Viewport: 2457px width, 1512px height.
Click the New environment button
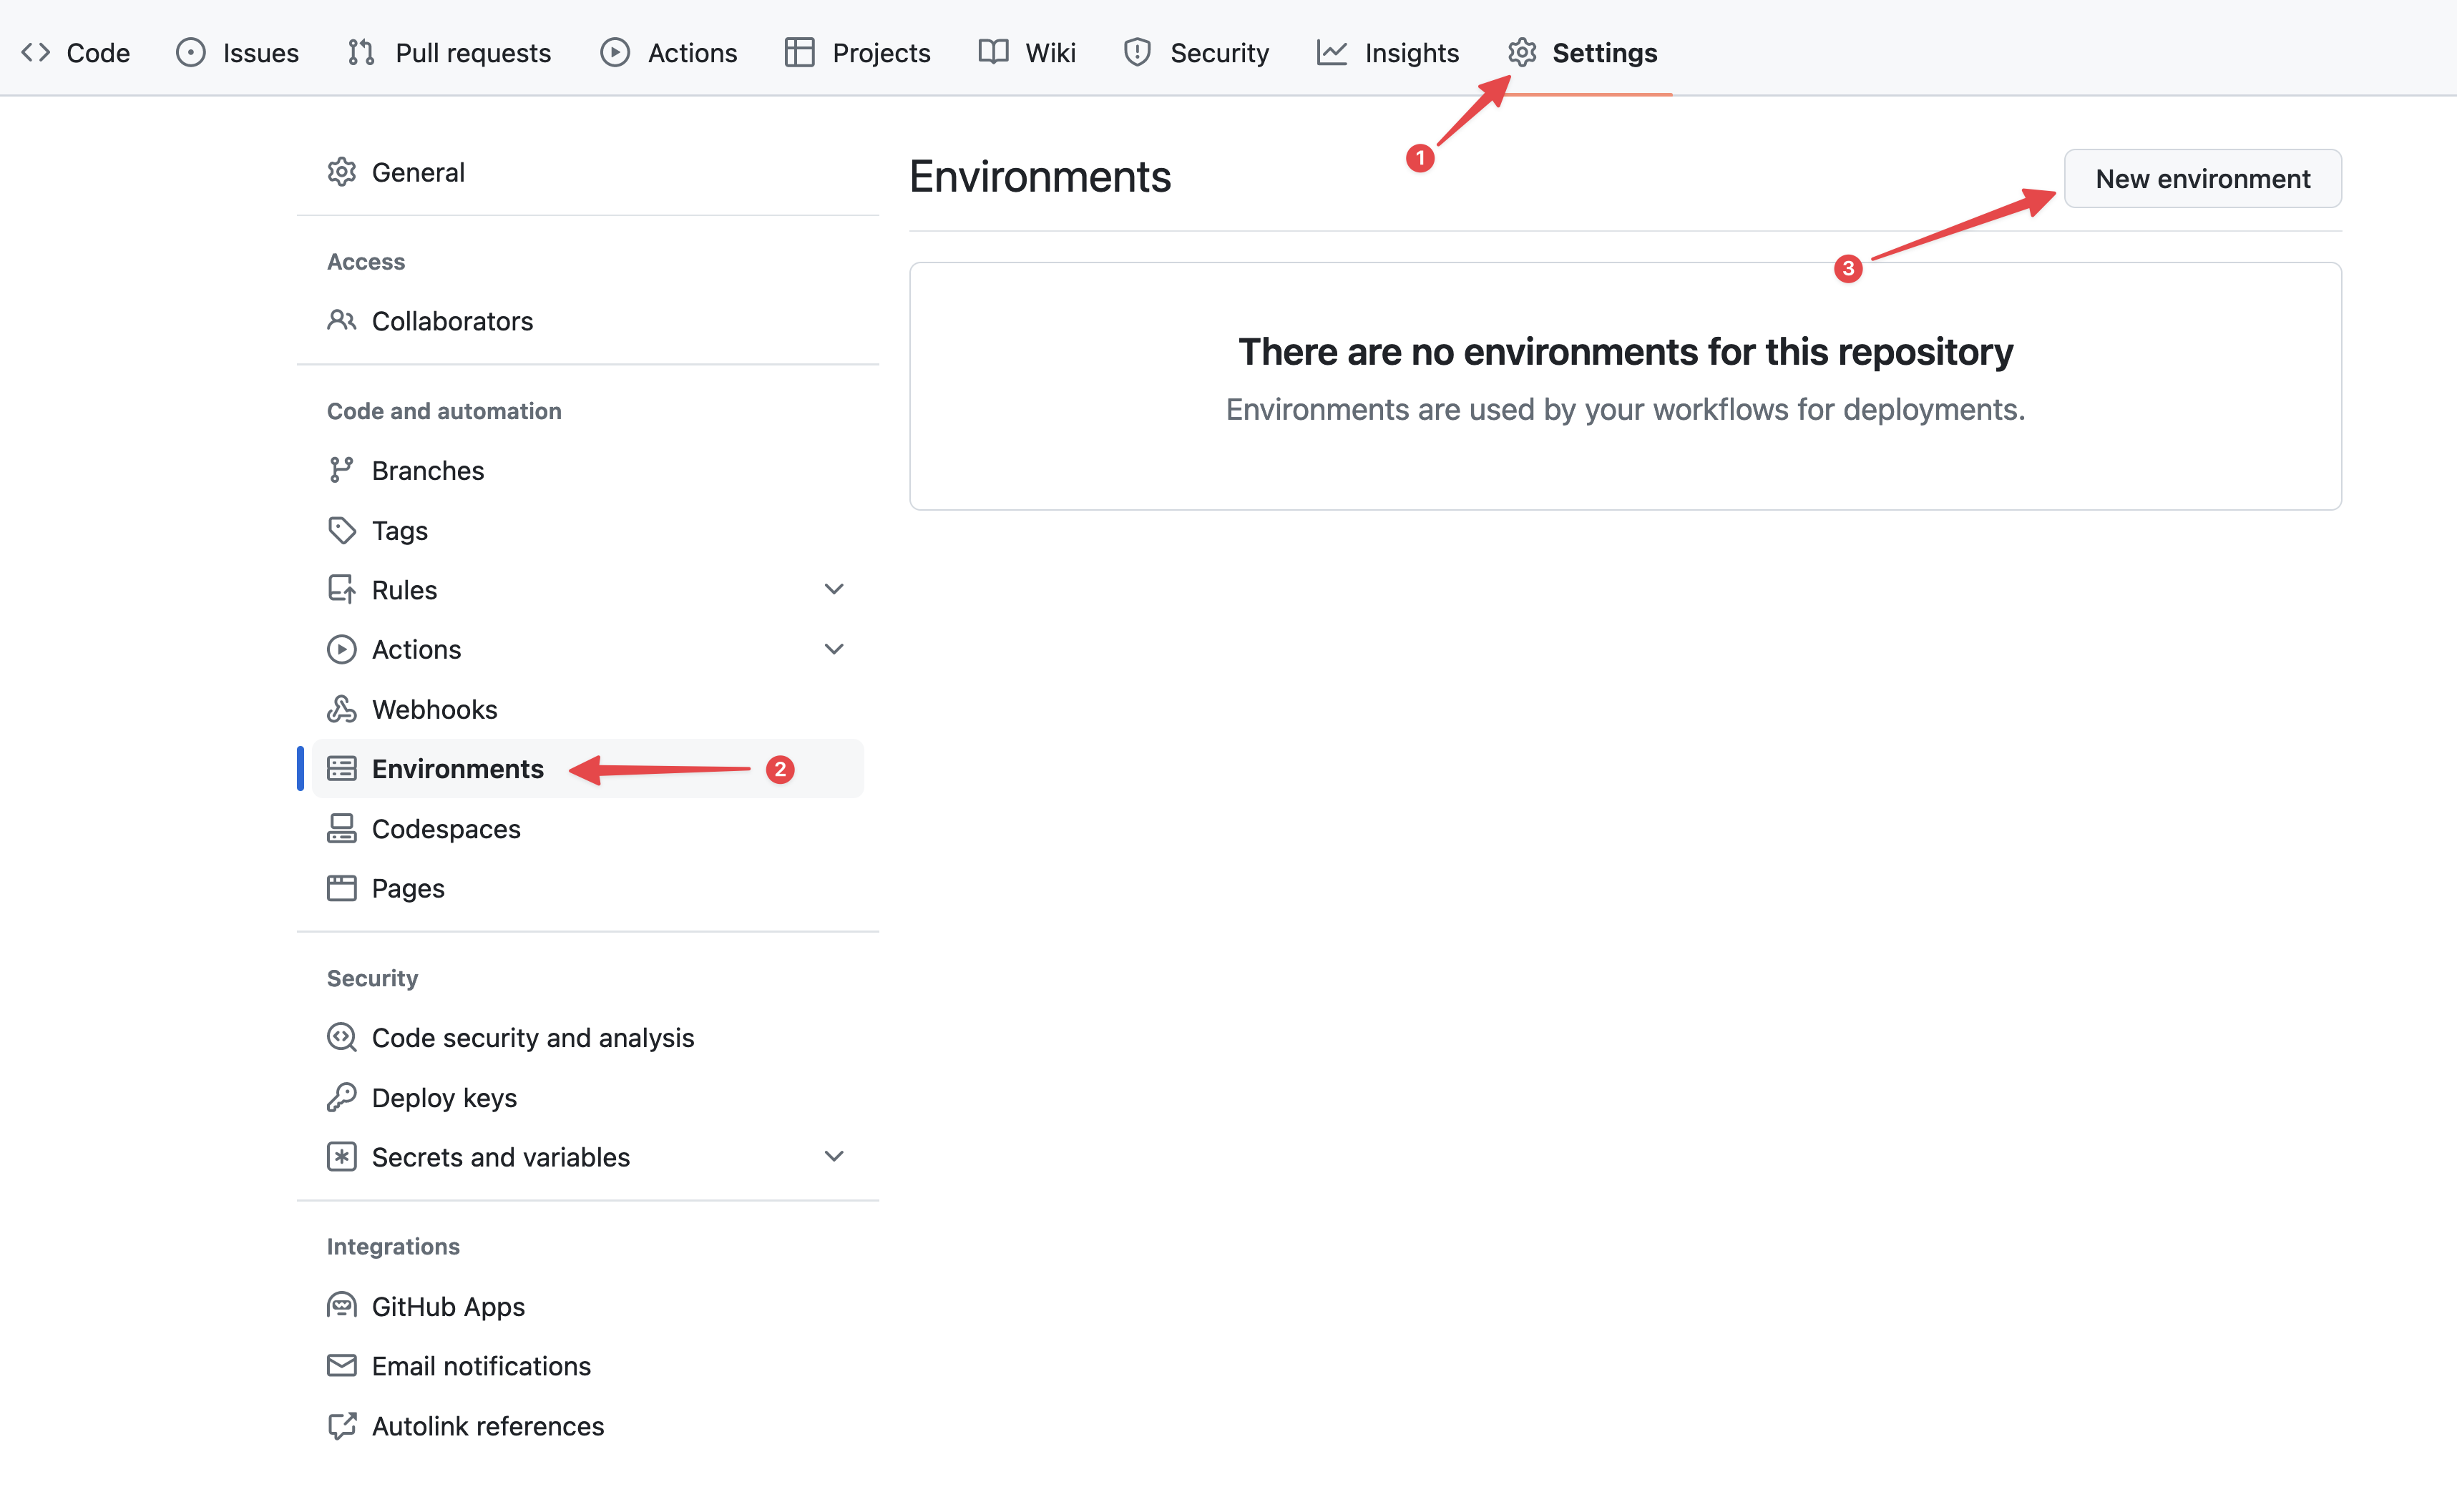(2202, 178)
